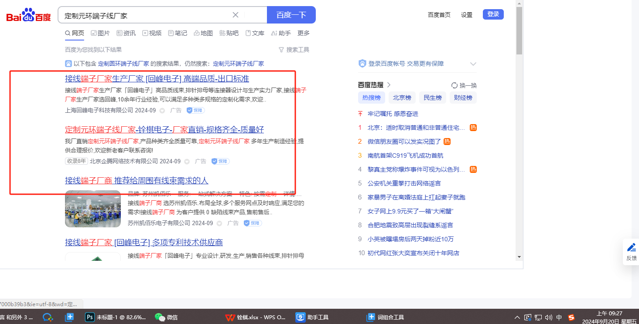Click the 定制圆环端子线厂家 suggestion link
639x324 pixels.
123,64
